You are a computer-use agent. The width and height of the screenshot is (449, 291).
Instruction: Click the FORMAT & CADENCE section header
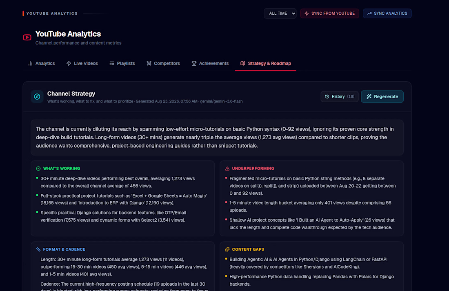click(x=64, y=249)
